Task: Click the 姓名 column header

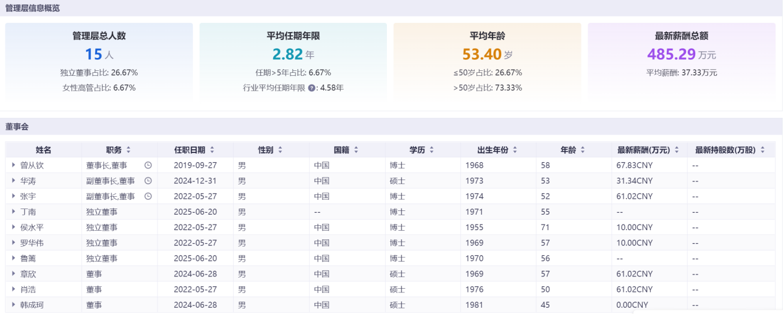Action: 43,150
